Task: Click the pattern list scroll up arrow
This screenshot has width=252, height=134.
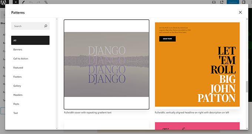Action: pyautogui.click(x=247, y=19)
